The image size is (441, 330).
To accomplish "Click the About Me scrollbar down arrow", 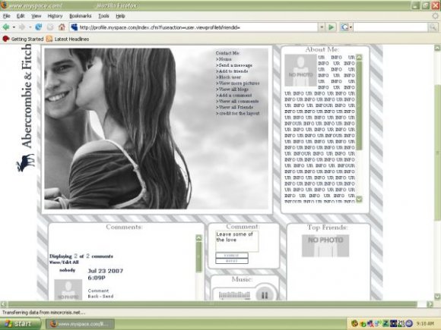I will [359, 200].
